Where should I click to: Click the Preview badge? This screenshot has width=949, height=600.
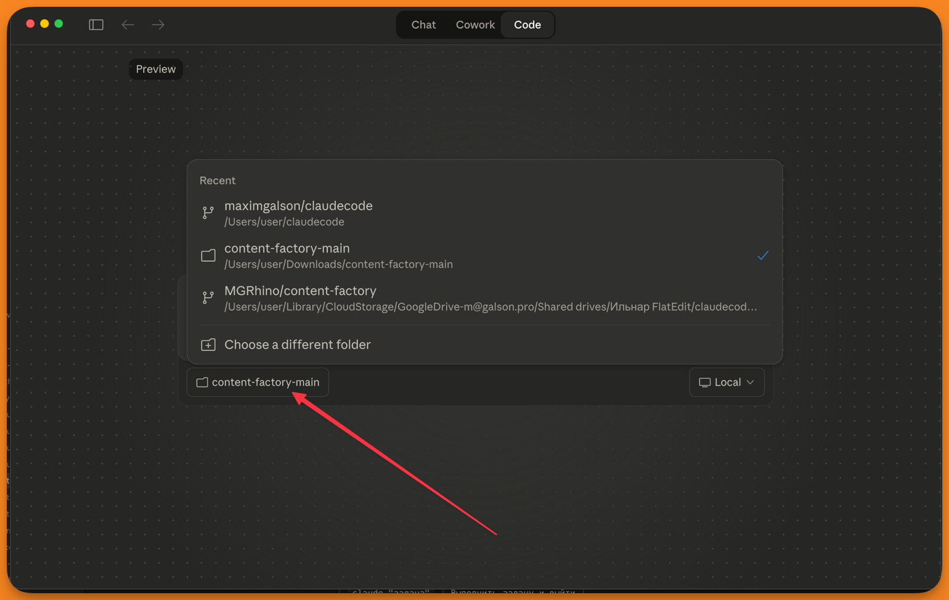(156, 69)
